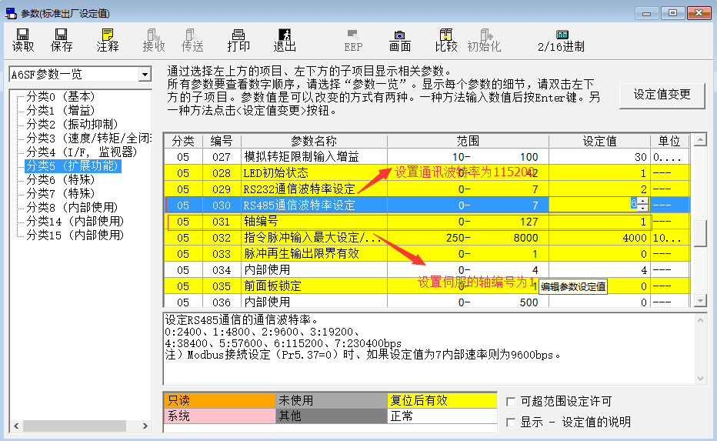Click the 设定值 column header

tap(599, 141)
